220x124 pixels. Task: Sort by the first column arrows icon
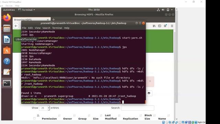pyautogui.click(x=38, y=115)
